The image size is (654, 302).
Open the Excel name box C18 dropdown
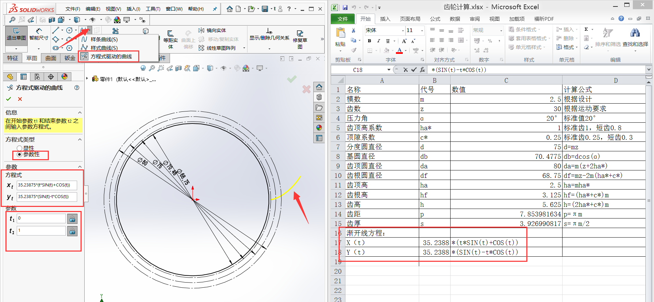[x=389, y=70]
